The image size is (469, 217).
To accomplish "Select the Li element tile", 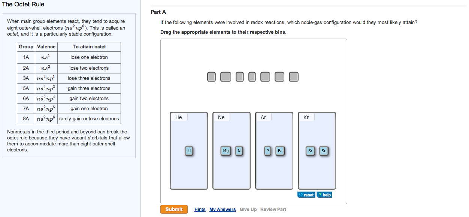I will click(x=189, y=151).
